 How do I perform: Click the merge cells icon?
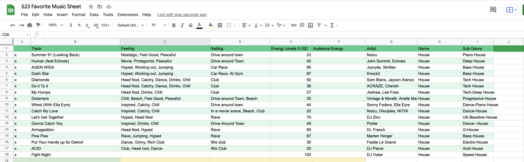point(229,25)
